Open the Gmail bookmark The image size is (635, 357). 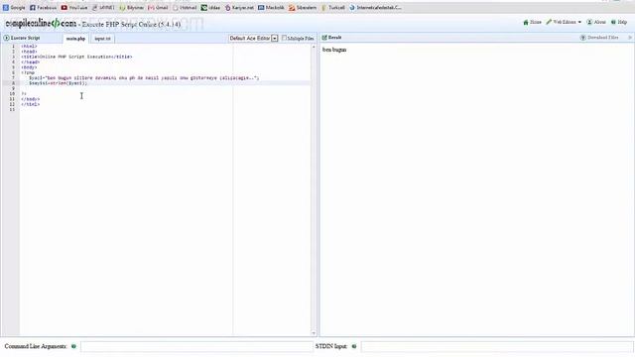pyautogui.click(x=158, y=7)
